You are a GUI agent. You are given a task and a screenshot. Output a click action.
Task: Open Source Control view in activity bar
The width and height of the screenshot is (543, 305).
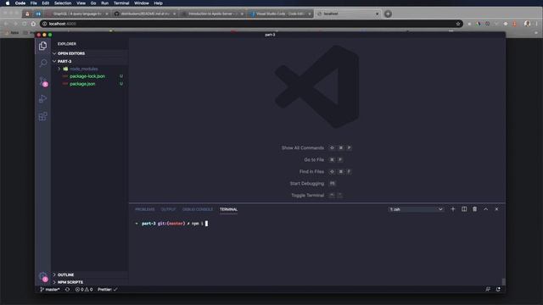43,81
